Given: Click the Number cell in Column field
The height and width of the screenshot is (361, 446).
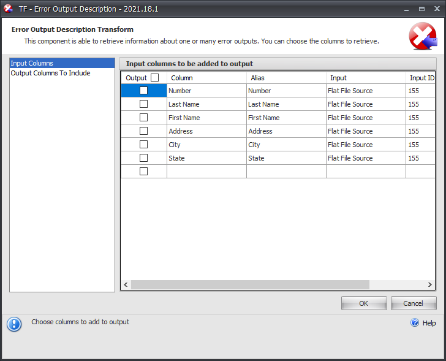Looking at the screenshot, I should [206, 91].
